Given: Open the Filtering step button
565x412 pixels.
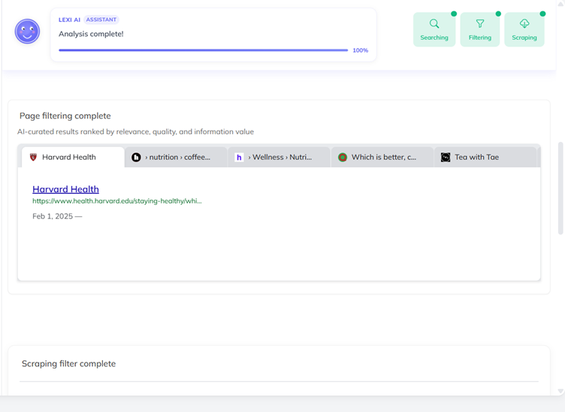Looking at the screenshot, I should pos(480,29).
